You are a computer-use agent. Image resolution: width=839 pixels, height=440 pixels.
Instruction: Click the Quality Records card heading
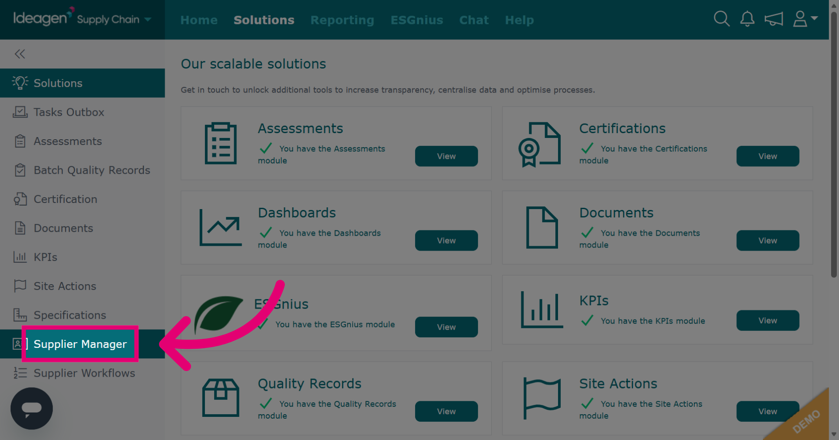(x=309, y=384)
